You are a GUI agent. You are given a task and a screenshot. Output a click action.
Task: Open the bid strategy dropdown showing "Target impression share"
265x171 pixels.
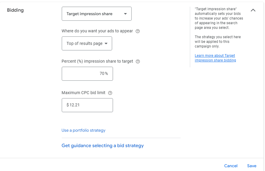click(96, 14)
